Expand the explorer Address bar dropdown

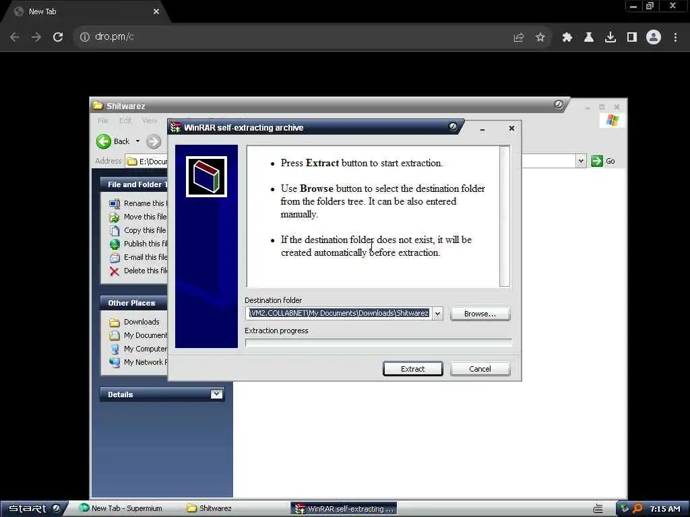(x=581, y=161)
